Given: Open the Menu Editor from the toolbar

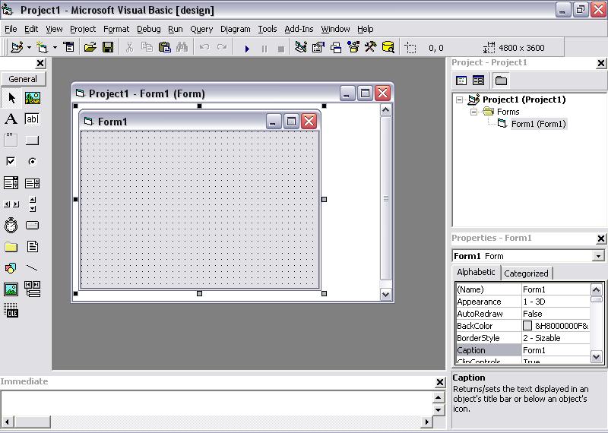Looking at the screenshot, I should (68, 47).
